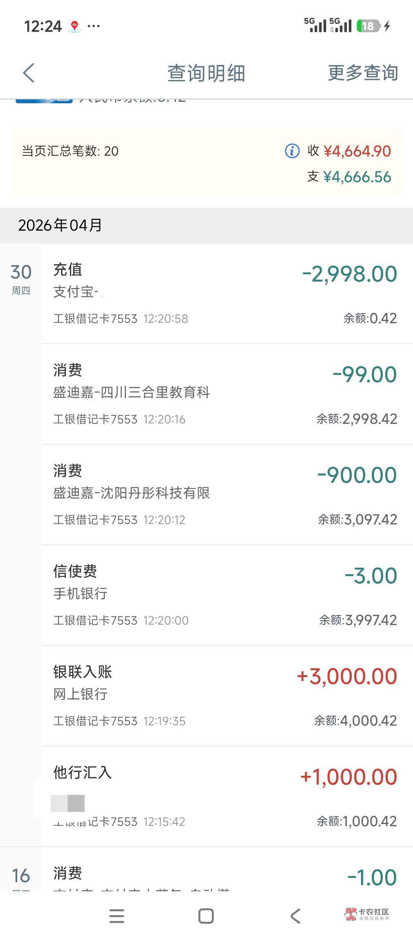Tap the blue info icon beside 收
Viewport: 413px width, 941px height.
click(x=292, y=151)
